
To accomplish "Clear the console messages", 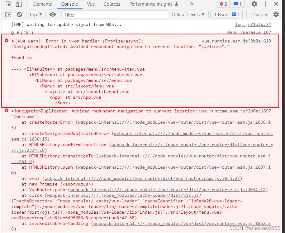I will pyautogui.click(x=19, y=14).
